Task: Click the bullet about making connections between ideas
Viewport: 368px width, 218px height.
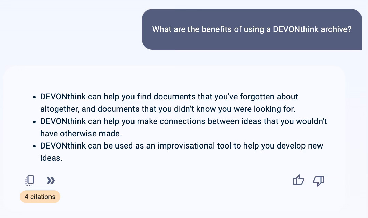Action: 184,127
